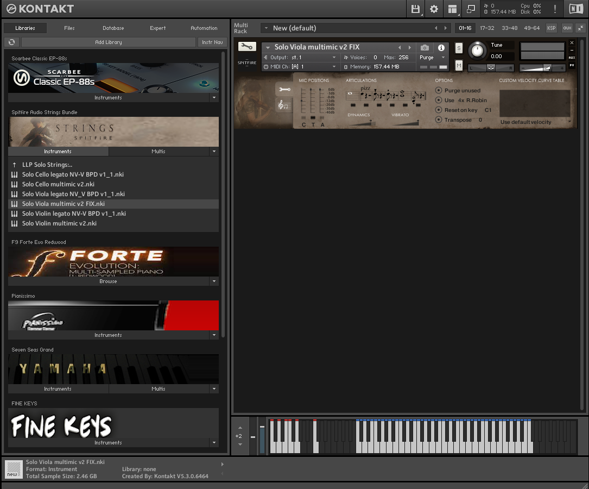The width and height of the screenshot is (589, 489).
Task: Open MIDI Ch dropdown
Action: pos(301,66)
